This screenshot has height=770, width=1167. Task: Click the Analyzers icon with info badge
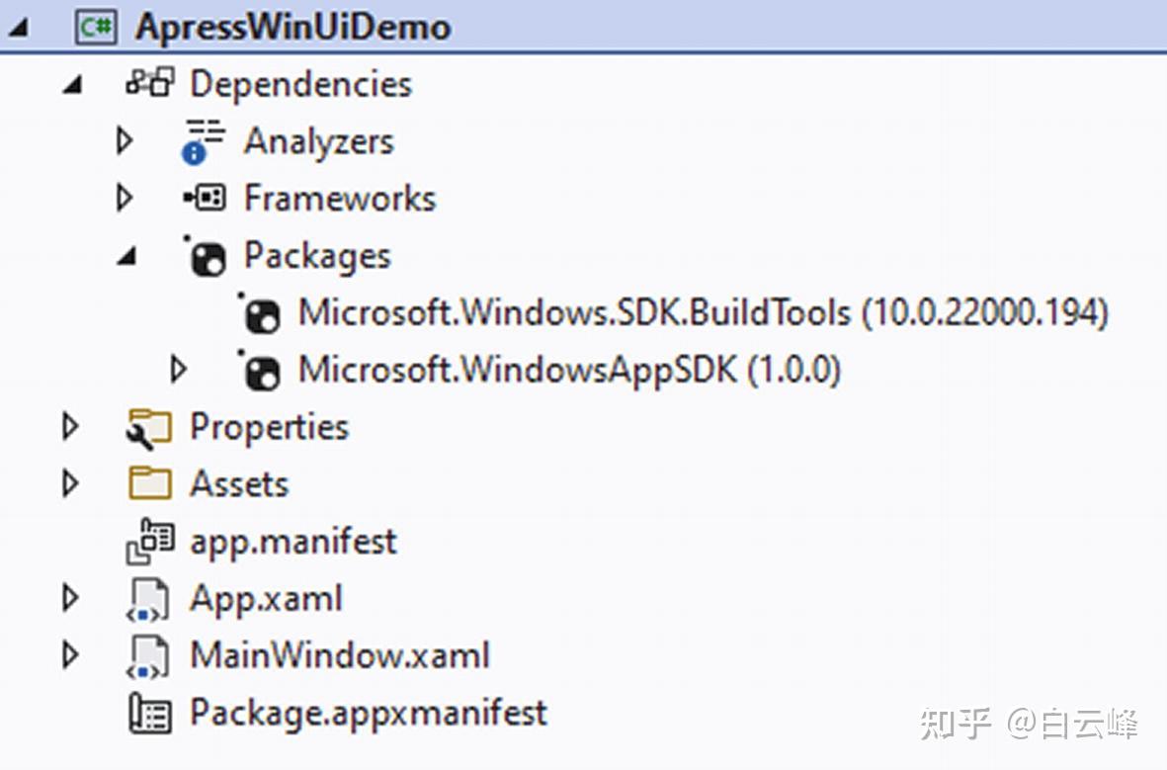coord(204,141)
